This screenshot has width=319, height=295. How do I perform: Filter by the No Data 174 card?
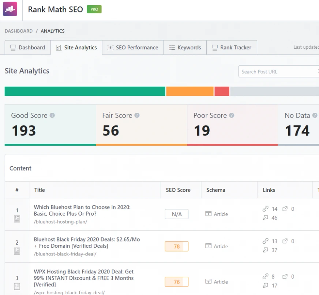pyautogui.click(x=299, y=125)
